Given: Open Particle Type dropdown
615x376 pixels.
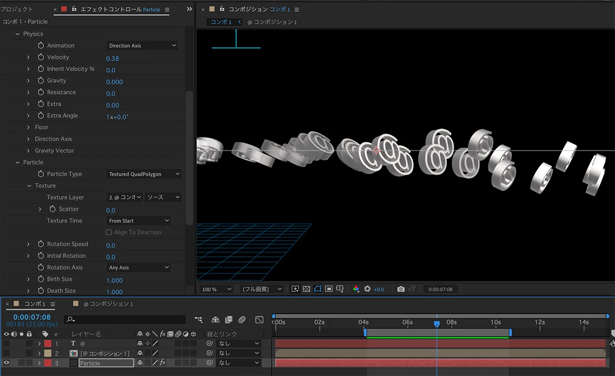Looking at the screenshot, I should coord(144,174).
